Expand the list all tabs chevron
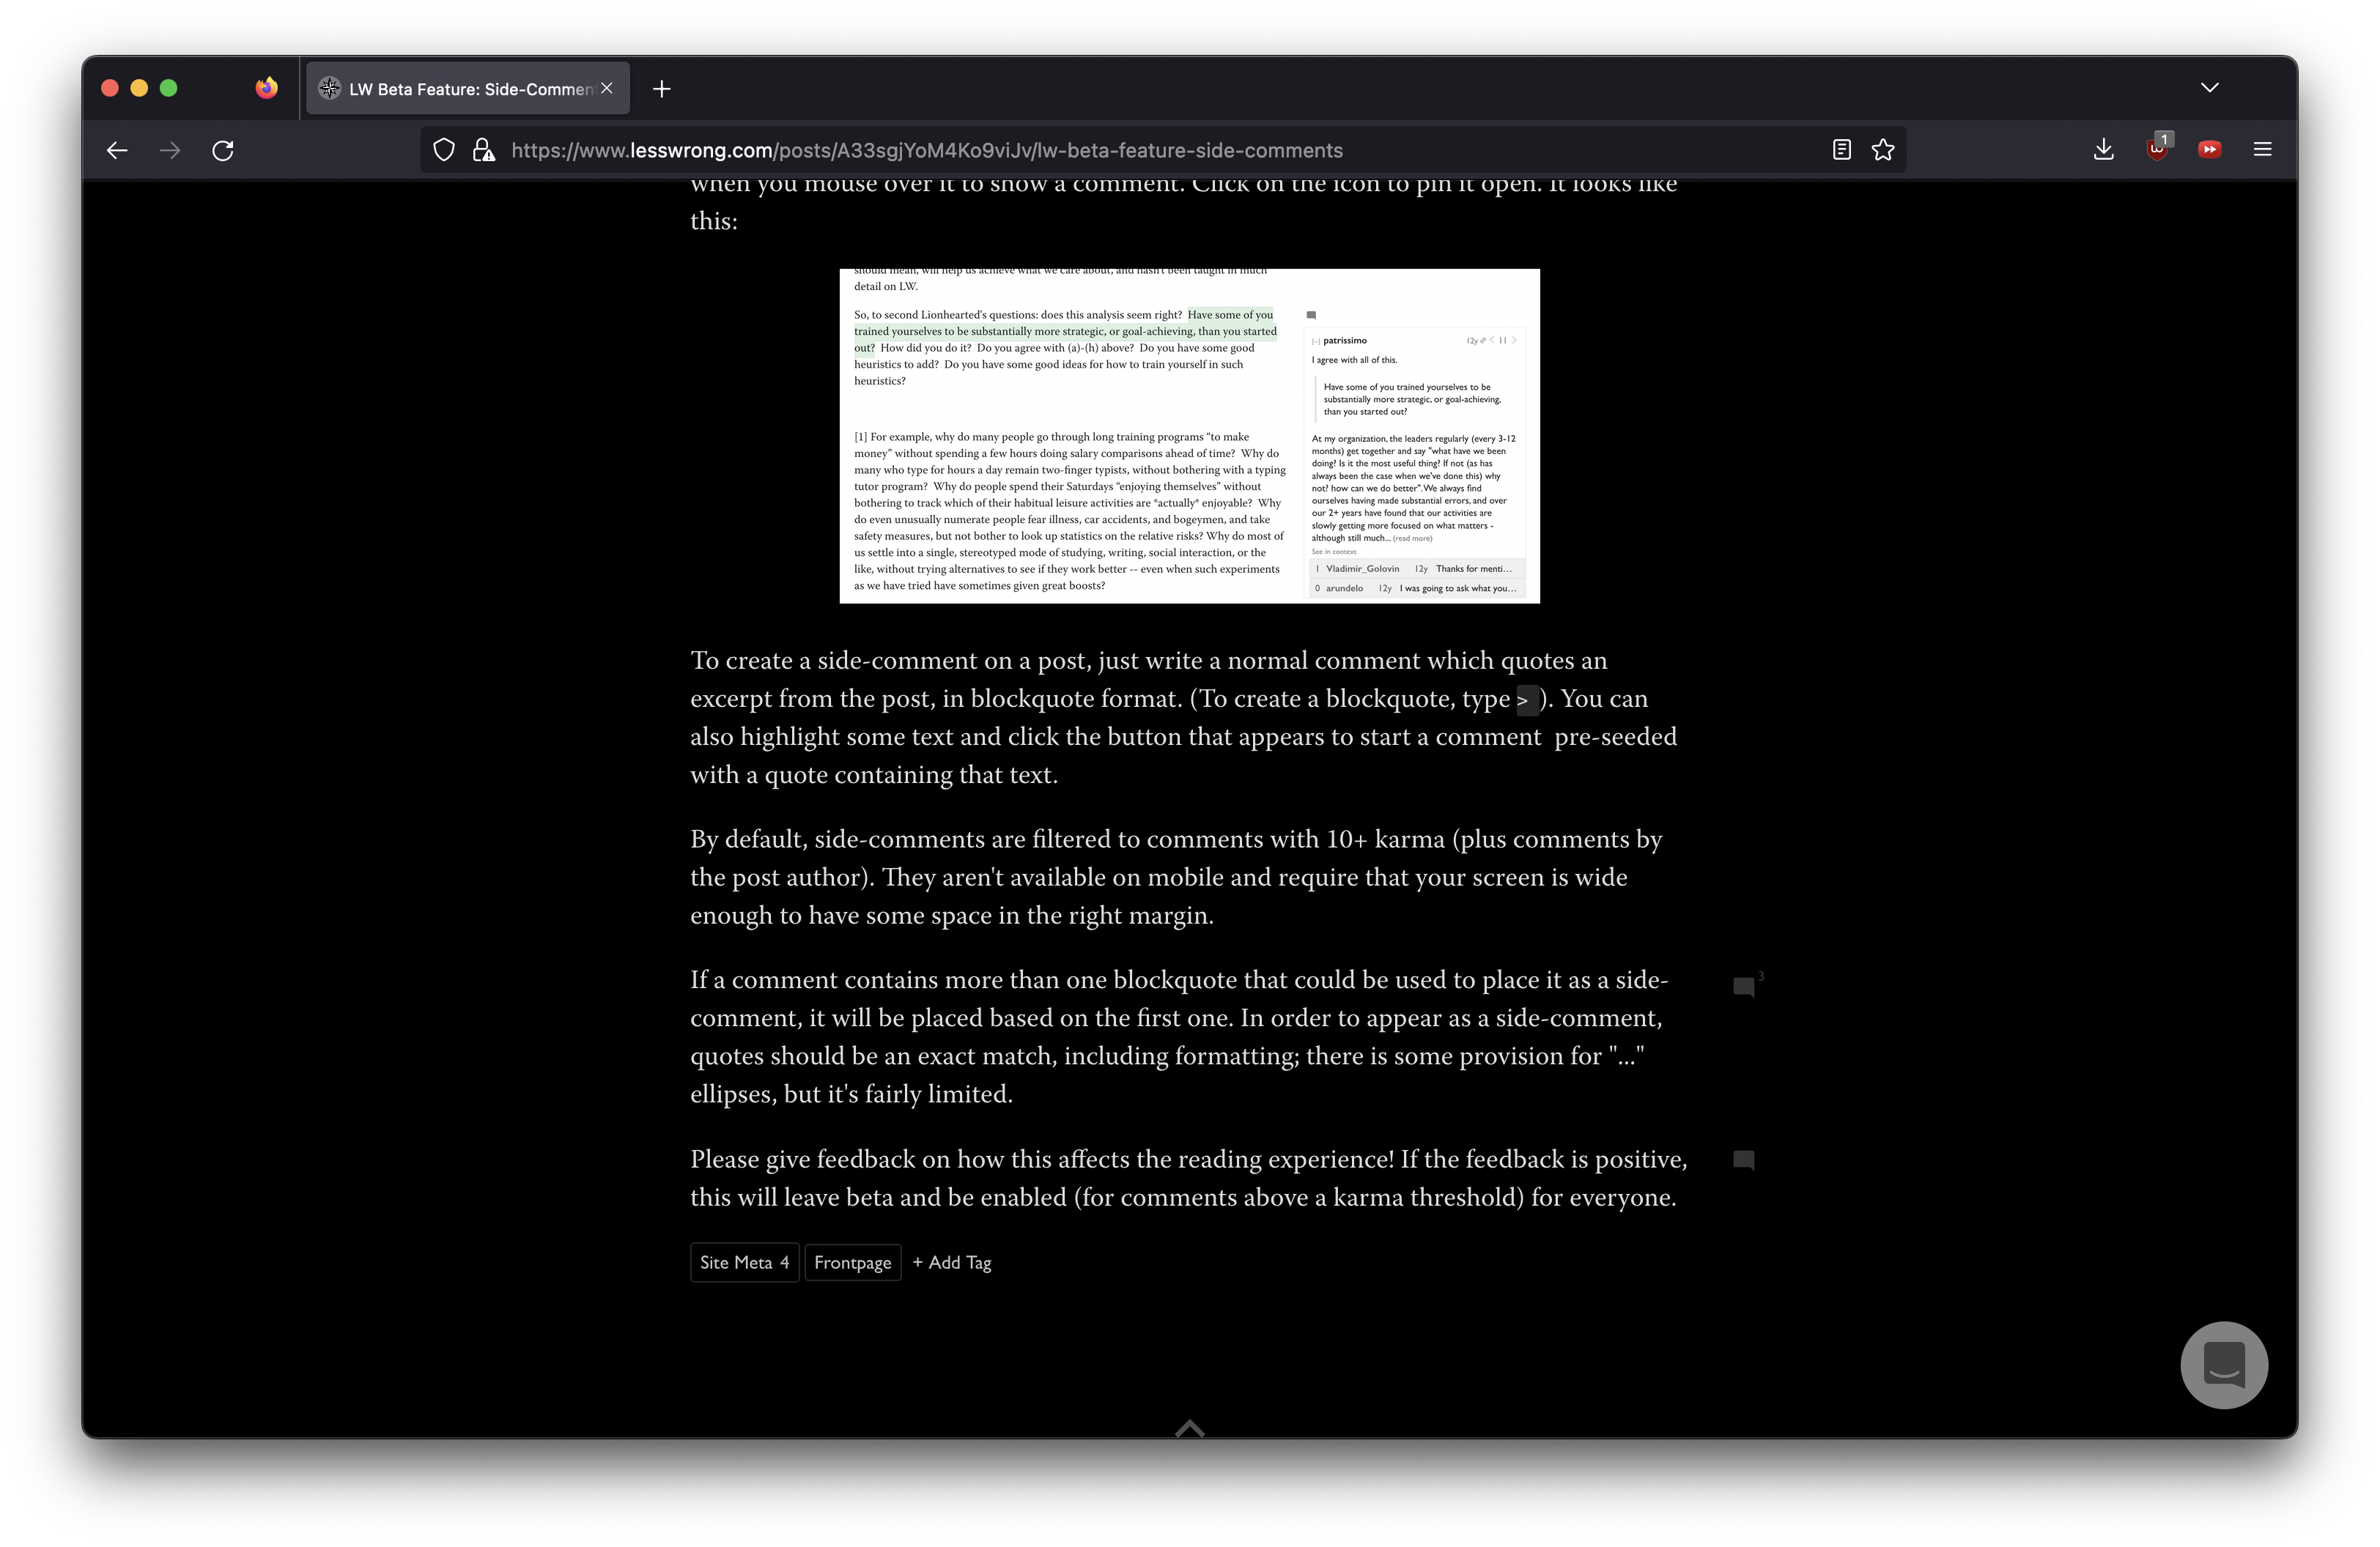 (2209, 88)
